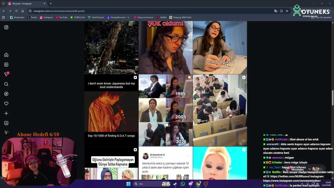Image resolution: width=334 pixels, height=188 pixels.
Task: Open the Streamlabs bookmark
Action: point(17,17)
